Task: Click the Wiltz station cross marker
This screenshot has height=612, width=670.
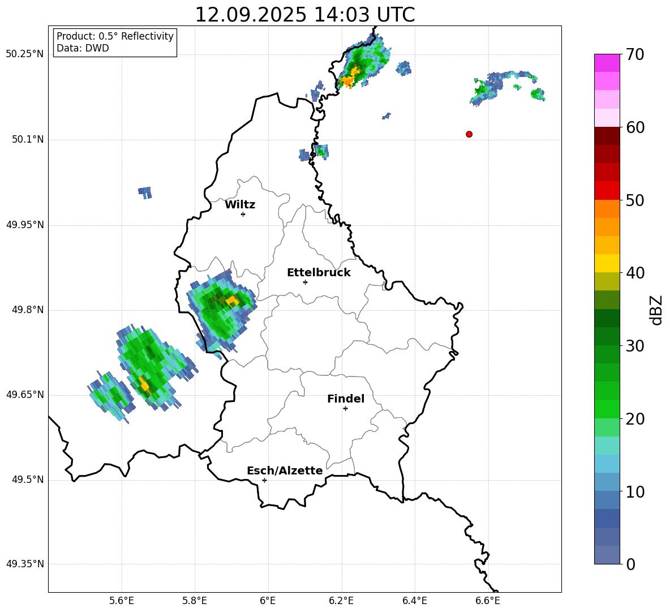Action: click(x=243, y=214)
